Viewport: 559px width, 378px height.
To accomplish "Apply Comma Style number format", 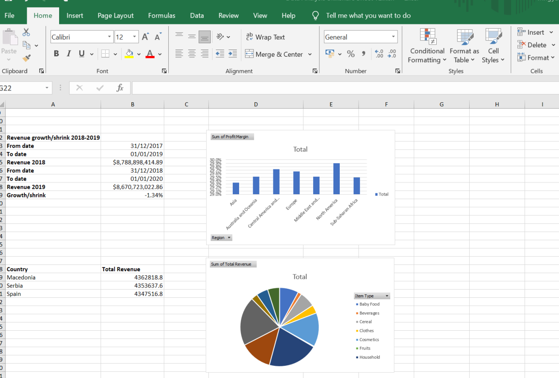I will click(363, 54).
